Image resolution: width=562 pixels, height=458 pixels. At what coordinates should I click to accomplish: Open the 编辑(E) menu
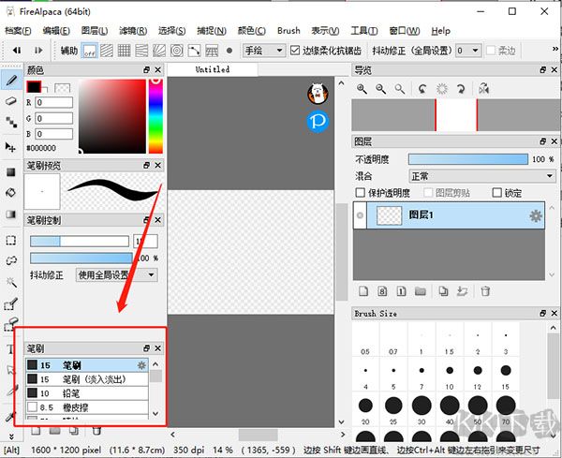click(56, 31)
